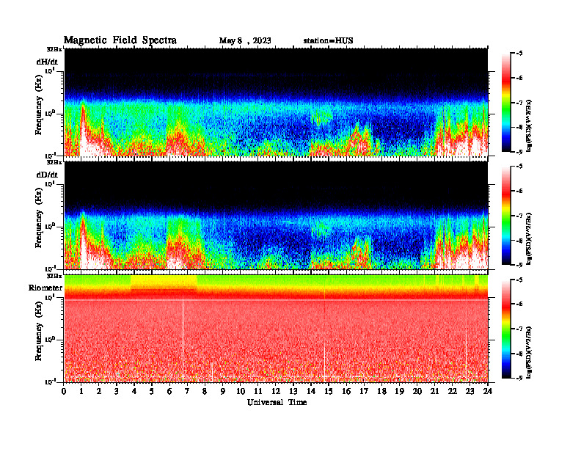
Task: Click the 'Magnetic Field Spectra' title
Action: [120, 40]
